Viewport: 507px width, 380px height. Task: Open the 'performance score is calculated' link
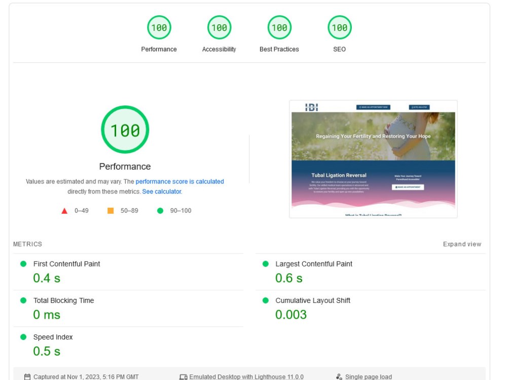(x=180, y=181)
